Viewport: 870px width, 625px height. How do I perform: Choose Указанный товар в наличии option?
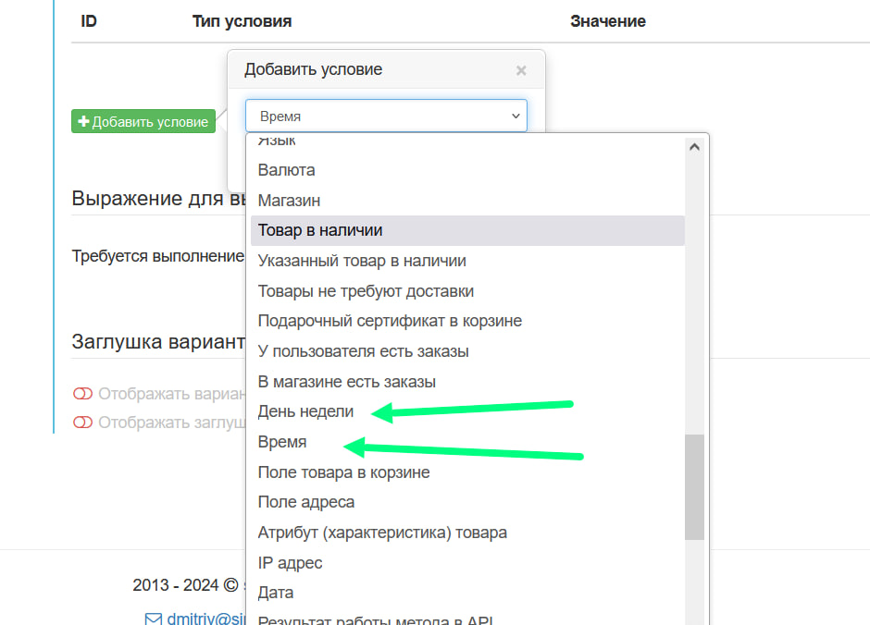362,261
